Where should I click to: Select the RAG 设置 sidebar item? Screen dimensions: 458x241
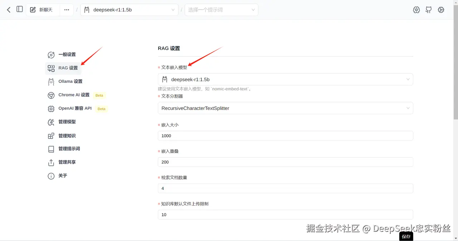63,68
